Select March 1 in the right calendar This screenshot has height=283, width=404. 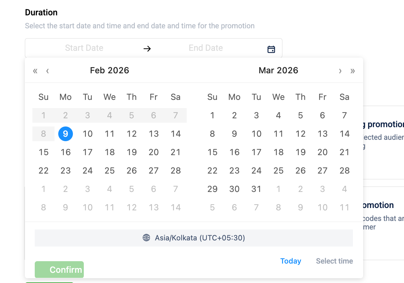pos(212,115)
